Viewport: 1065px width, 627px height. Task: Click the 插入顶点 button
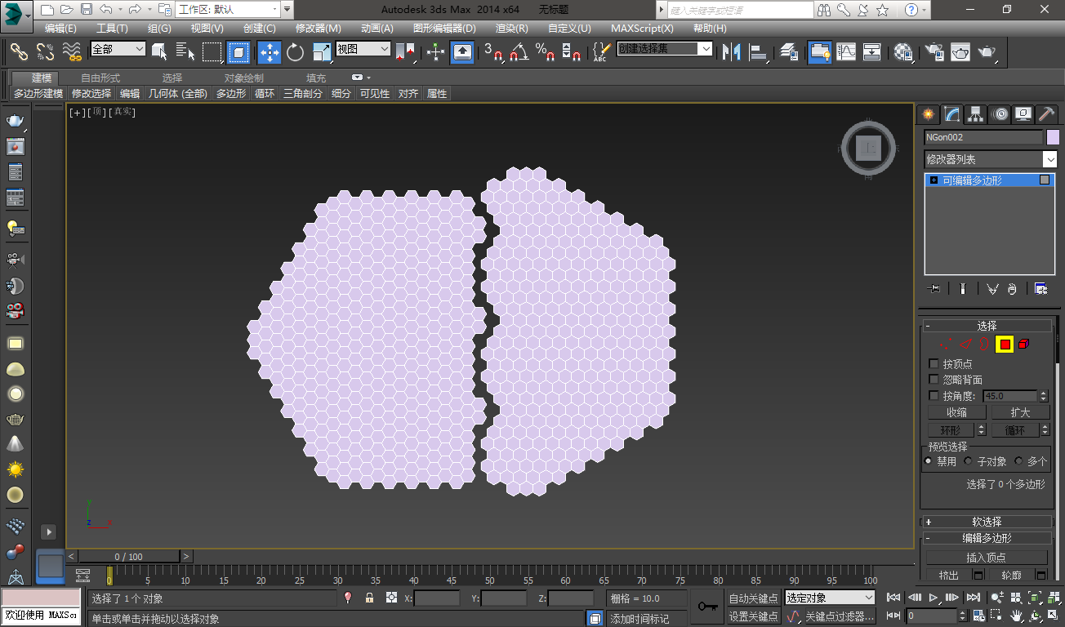coord(986,558)
